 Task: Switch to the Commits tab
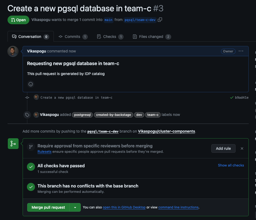tap(73, 37)
